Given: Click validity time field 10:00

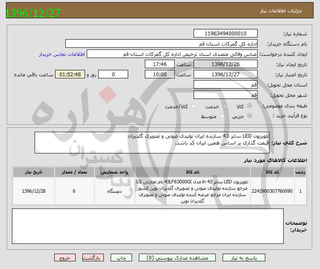Looking at the screenshot, I should tap(160, 74).
